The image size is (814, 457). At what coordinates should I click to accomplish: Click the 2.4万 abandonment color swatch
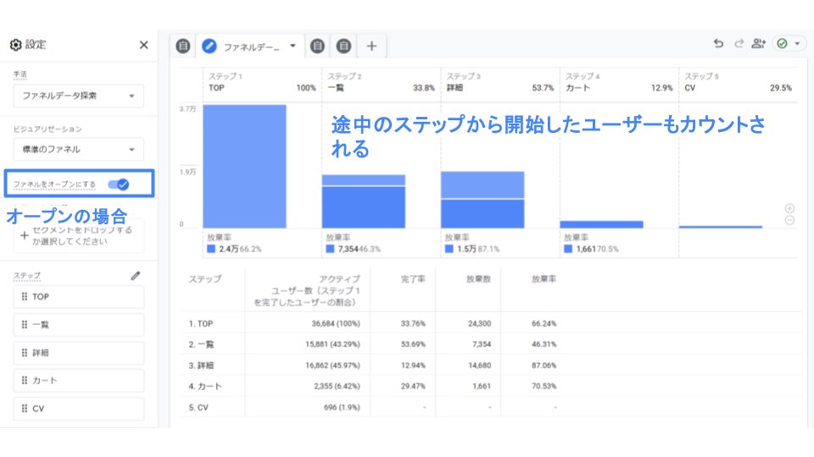[211, 249]
